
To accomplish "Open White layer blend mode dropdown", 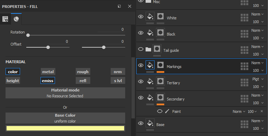I will pos(257,14).
